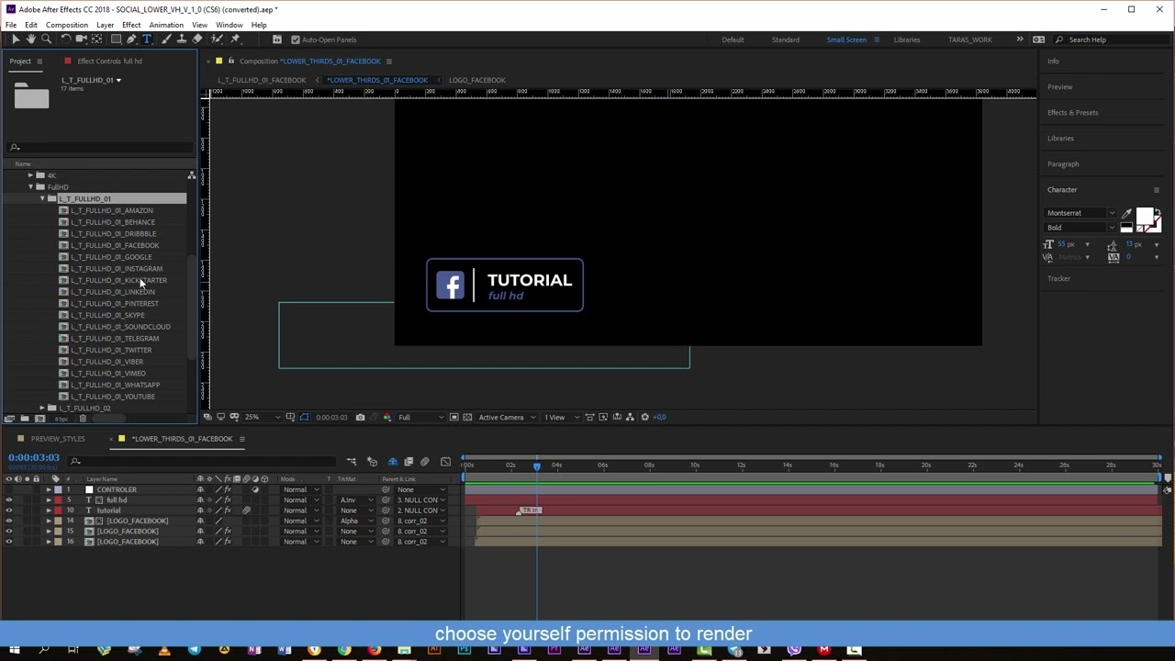
Task: Open the LOGO_FACEBOOK composition tab
Action: pos(477,80)
